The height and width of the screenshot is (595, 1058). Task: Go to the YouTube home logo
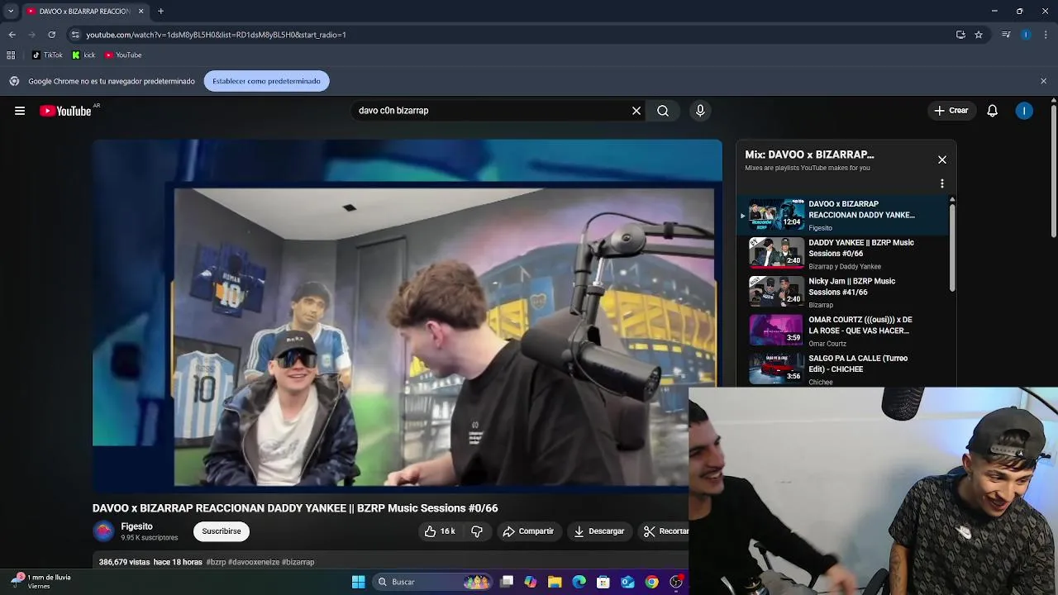65,111
